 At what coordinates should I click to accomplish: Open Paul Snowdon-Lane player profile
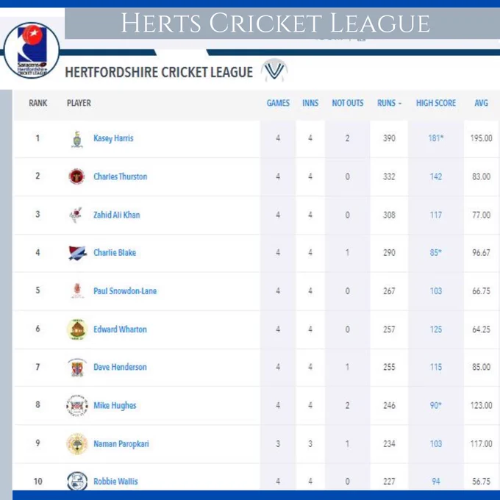click(125, 291)
